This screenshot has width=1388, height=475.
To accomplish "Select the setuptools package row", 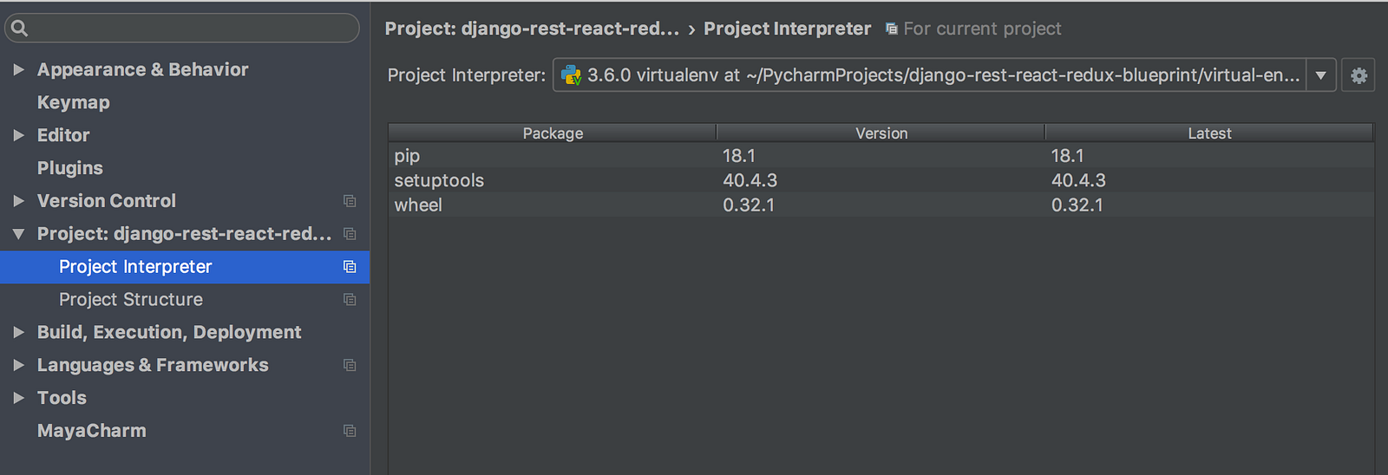I will point(439,180).
